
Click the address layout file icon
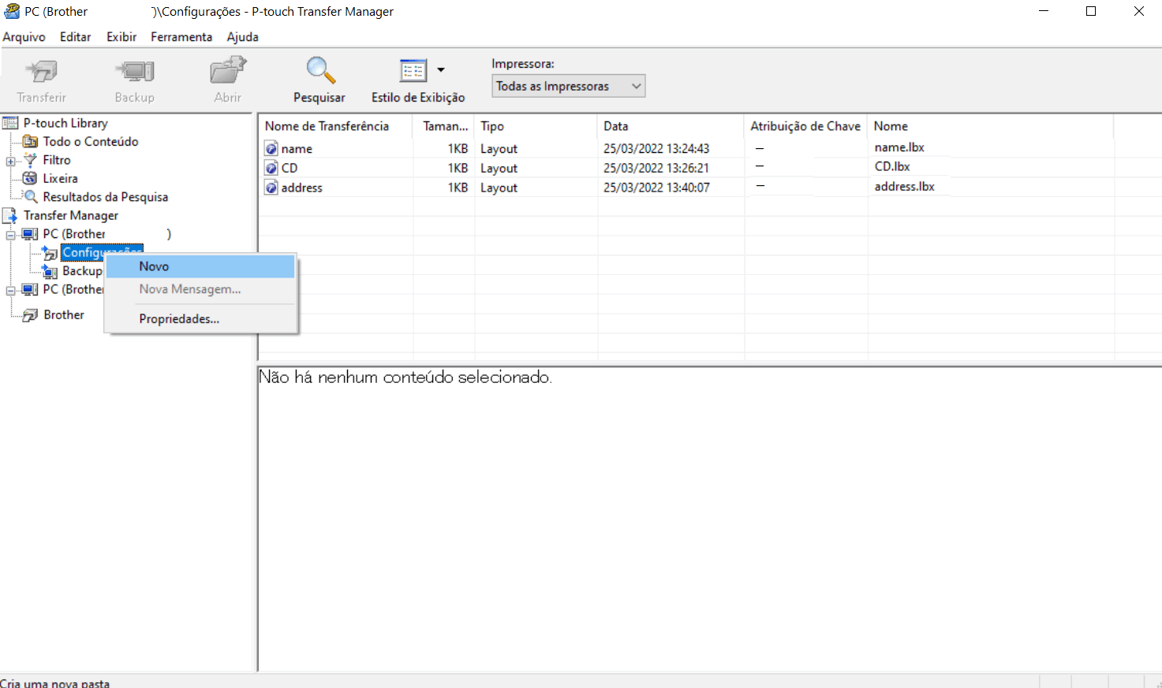coord(271,188)
